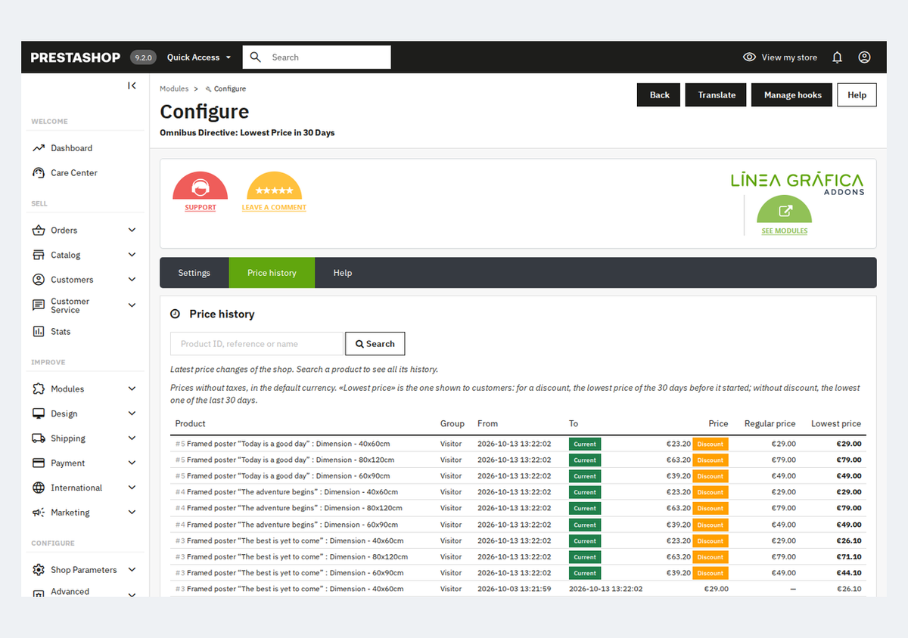Click the Shipping truck icon

click(39, 438)
